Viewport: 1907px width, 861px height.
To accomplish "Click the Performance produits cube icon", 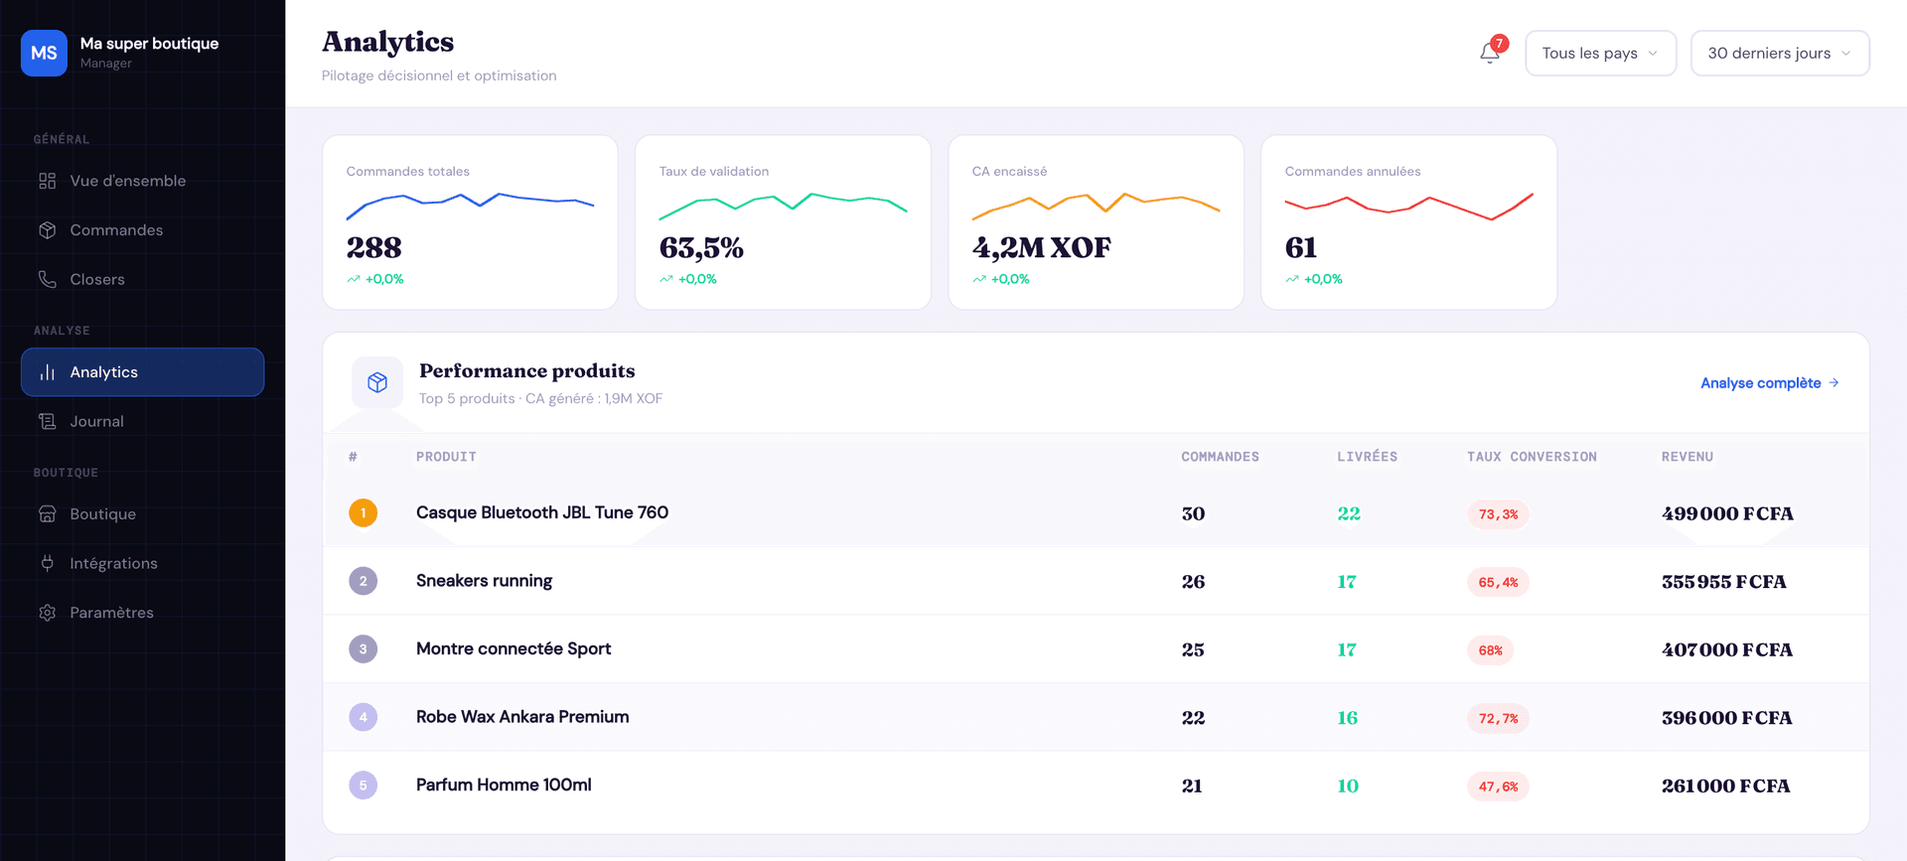I will click(377, 382).
